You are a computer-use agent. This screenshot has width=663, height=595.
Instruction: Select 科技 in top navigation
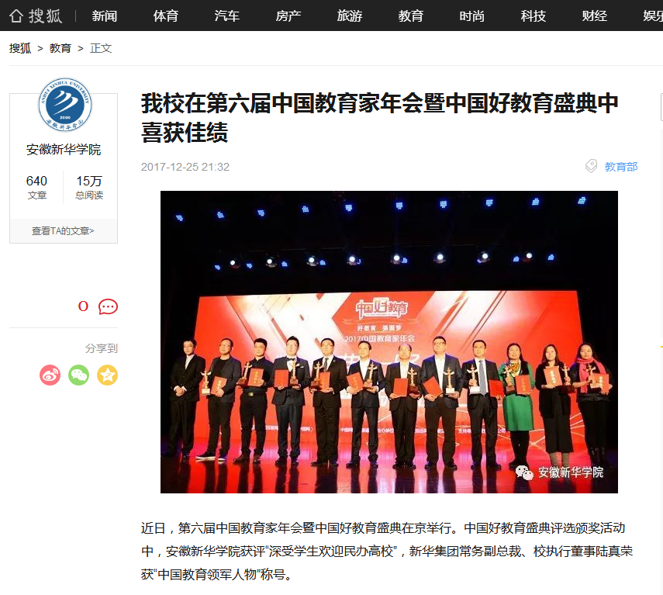534,16
